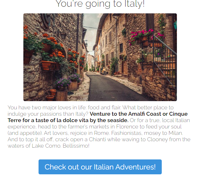Click the purple flowers on the stump
The image size is (210, 181).
click(x=63, y=83)
